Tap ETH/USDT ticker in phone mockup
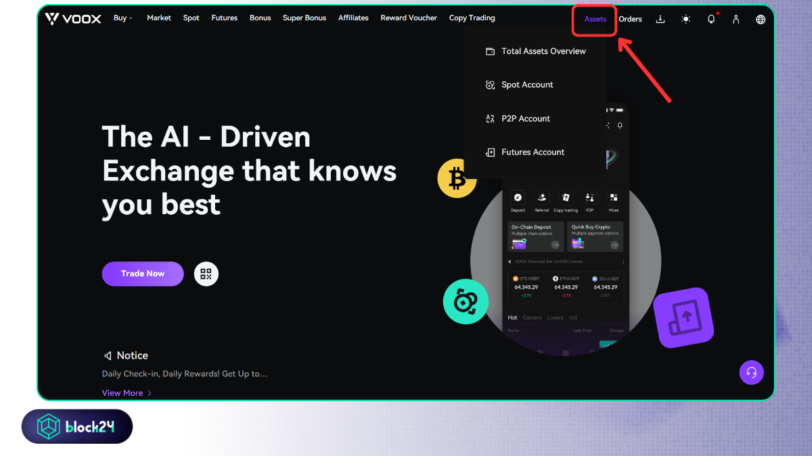The height and width of the screenshot is (456, 812). pyautogui.click(x=566, y=286)
